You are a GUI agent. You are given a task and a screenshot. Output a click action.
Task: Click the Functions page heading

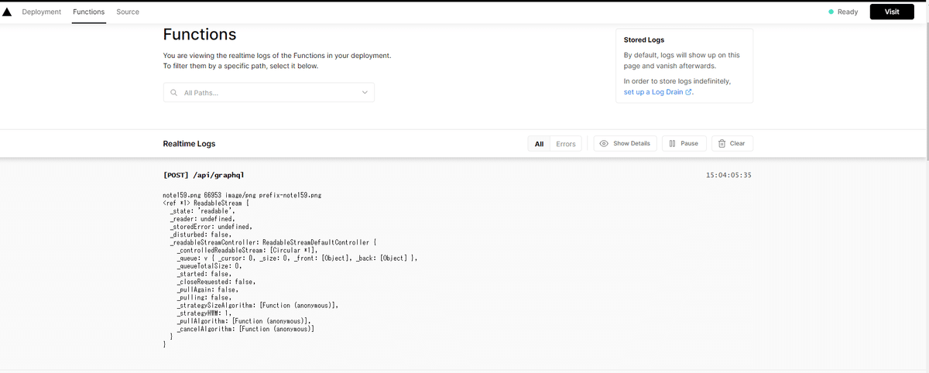click(200, 35)
